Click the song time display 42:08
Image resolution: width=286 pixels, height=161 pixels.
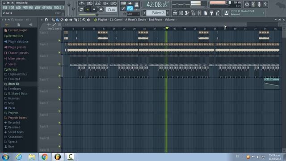tap(156, 4)
